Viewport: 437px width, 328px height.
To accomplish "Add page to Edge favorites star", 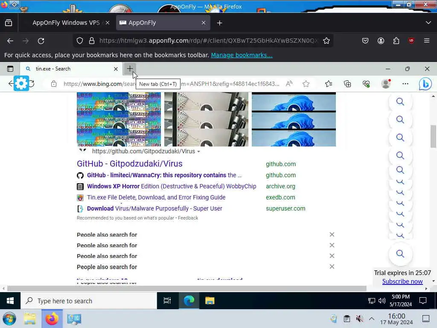I will (x=306, y=84).
